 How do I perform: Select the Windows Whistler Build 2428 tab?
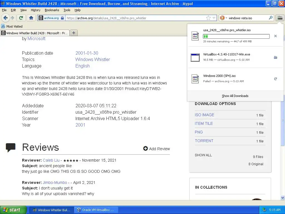35,33
